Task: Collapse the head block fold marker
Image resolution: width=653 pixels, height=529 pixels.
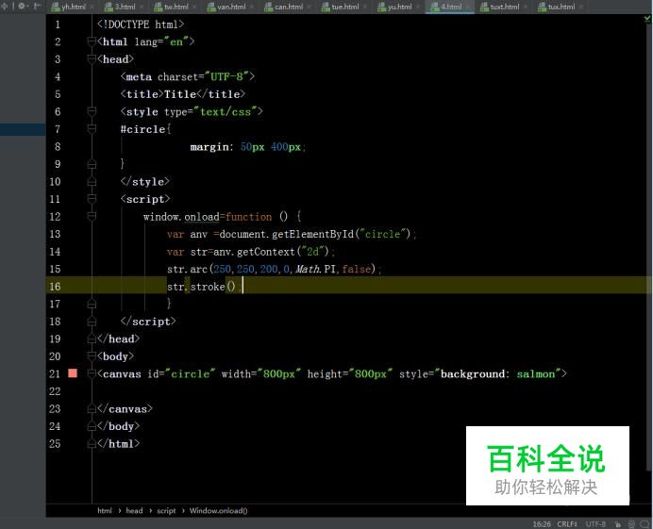Action: (92, 58)
